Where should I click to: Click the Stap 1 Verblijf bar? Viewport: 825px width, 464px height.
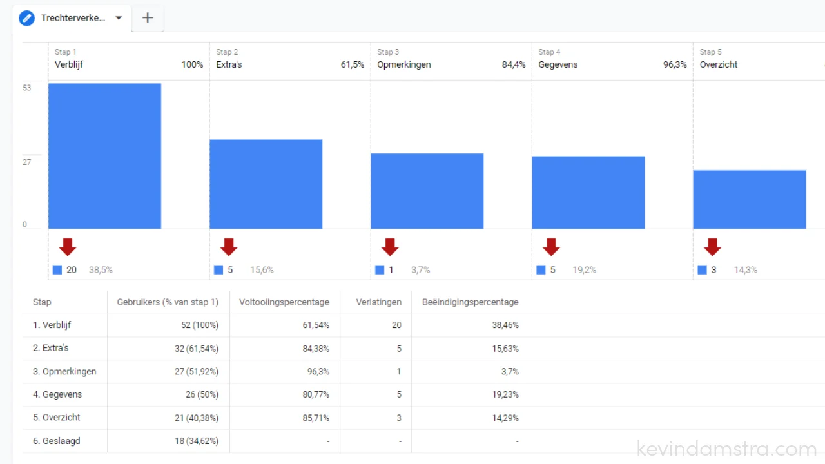tap(104, 156)
